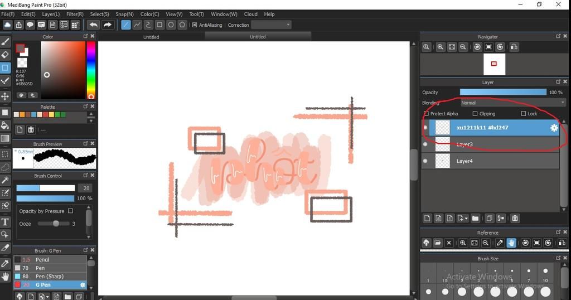The height and width of the screenshot is (300, 571).
Task: Click eyedropper icon in Reference panel
Action: click(x=500, y=243)
